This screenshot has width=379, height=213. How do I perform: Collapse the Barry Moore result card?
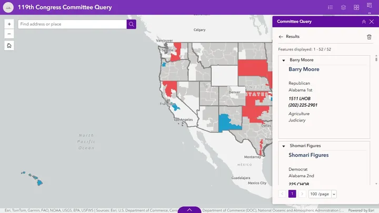[284, 60]
